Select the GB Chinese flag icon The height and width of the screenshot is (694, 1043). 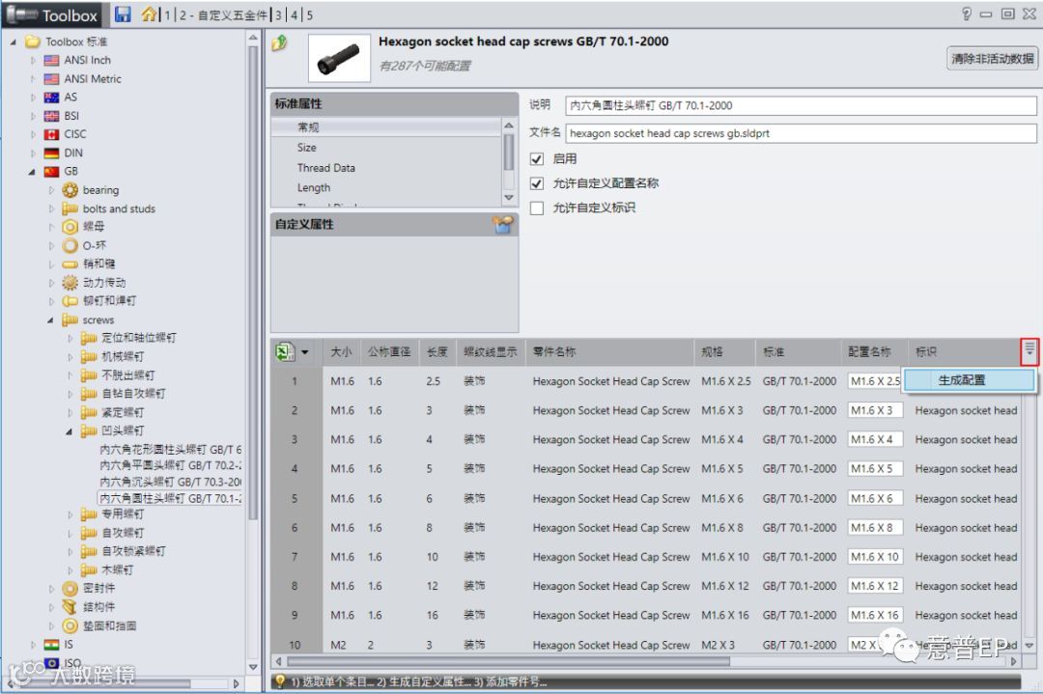(51, 172)
